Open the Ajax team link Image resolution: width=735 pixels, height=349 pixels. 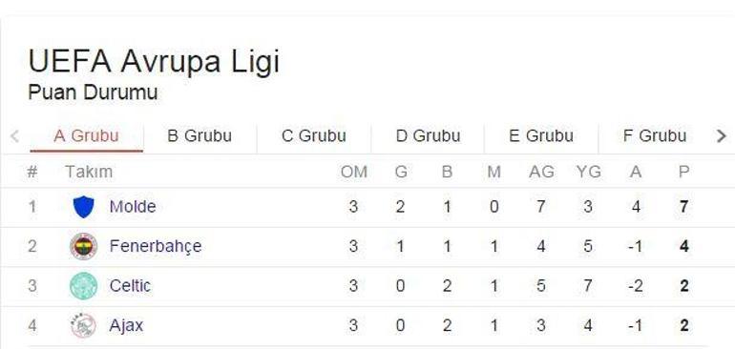point(126,325)
